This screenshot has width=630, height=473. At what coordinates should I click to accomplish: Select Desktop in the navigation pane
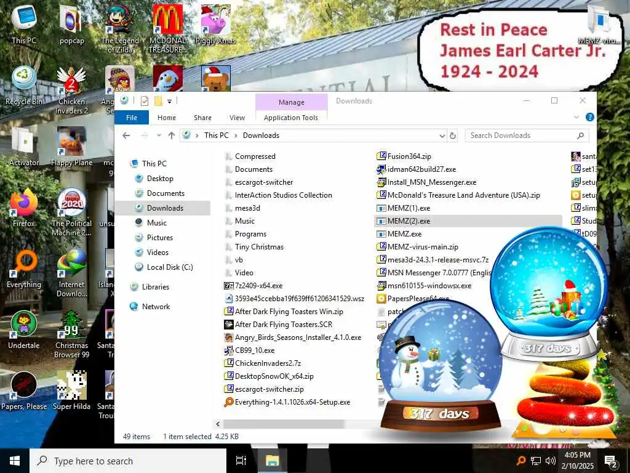point(160,179)
